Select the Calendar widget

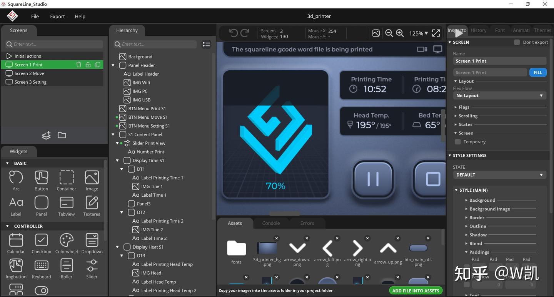16,244
